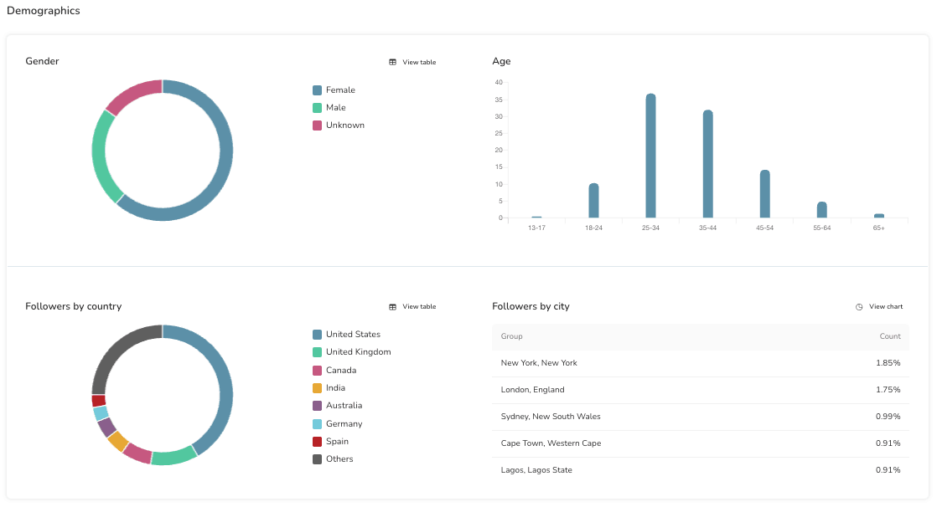Click the chart icon beside View chart
The image size is (937, 507).
pyautogui.click(x=859, y=307)
